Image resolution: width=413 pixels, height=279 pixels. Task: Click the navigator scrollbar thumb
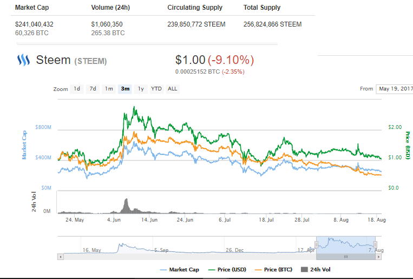tap(346, 257)
